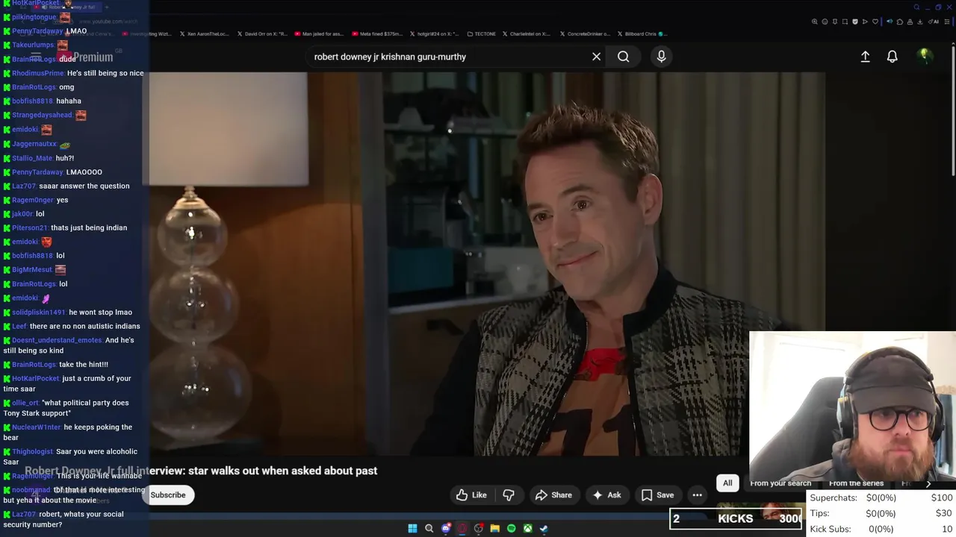Open the browser easy setup menu icon
Screen dimensions: 956x537
click(x=946, y=22)
